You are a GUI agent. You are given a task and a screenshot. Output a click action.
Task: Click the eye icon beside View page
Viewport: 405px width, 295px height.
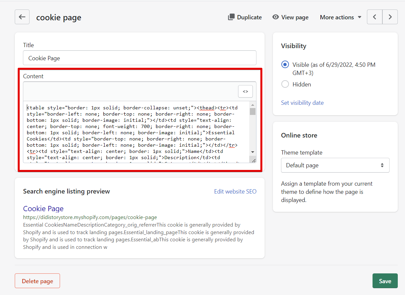pos(276,17)
